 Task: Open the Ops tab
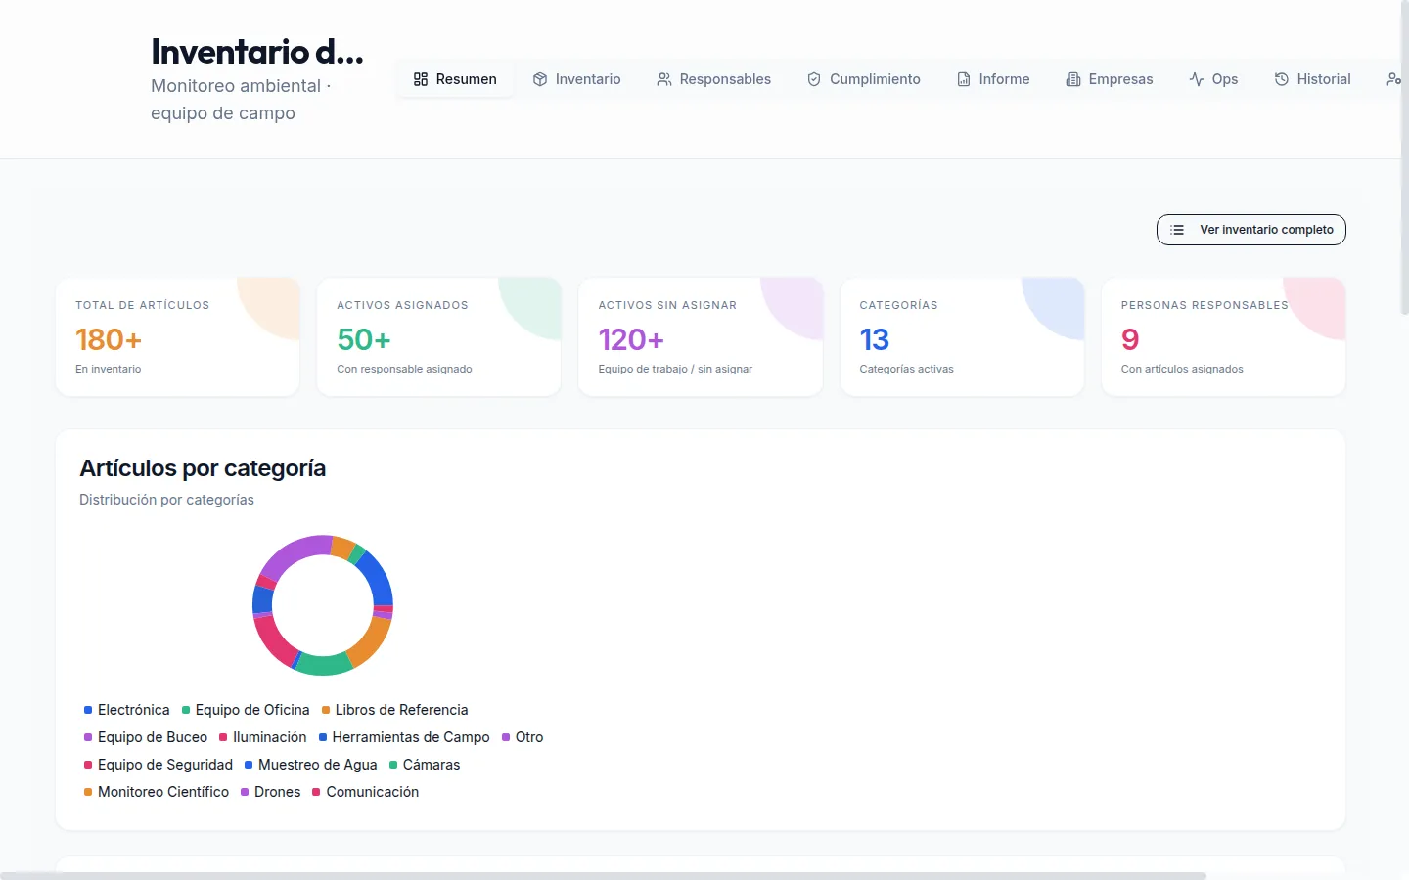pyautogui.click(x=1213, y=79)
